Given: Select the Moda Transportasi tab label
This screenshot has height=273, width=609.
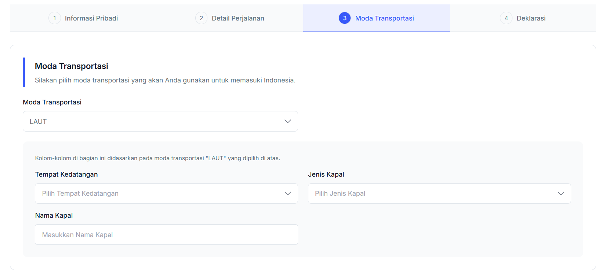Looking at the screenshot, I should (x=384, y=18).
